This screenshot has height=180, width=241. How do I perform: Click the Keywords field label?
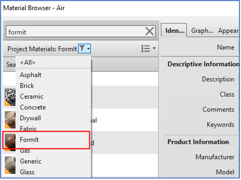[220, 125]
